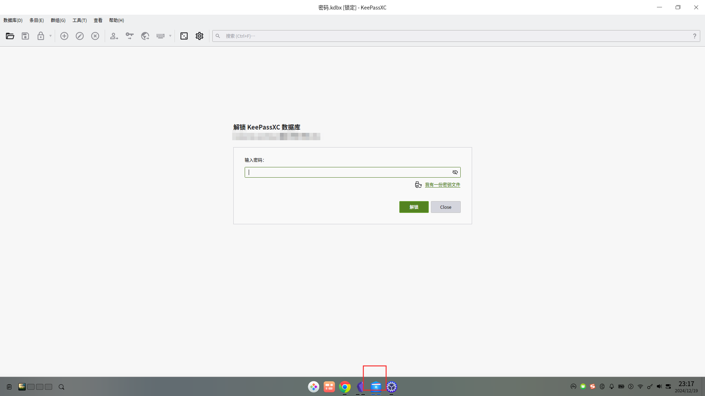705x396 pixels.
Task: Toggle password visibility eye icon
Action: coord(455,172)
